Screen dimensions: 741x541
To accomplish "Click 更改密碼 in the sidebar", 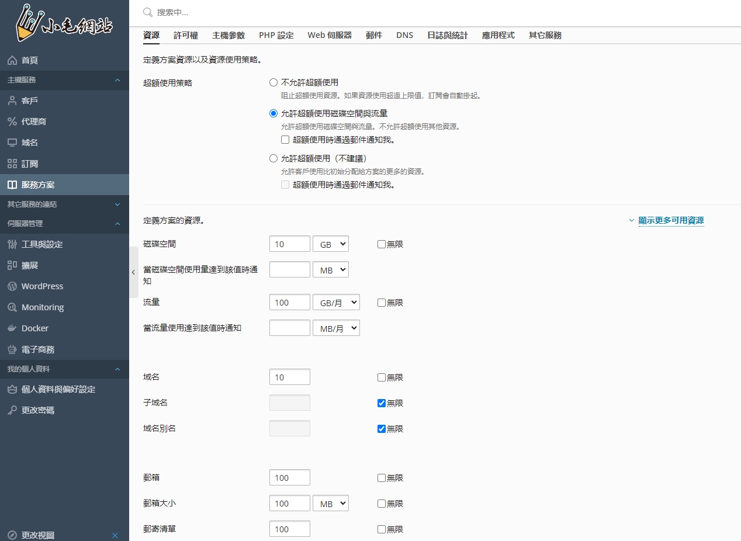I will pyautogui.click(x=38, y=411).
